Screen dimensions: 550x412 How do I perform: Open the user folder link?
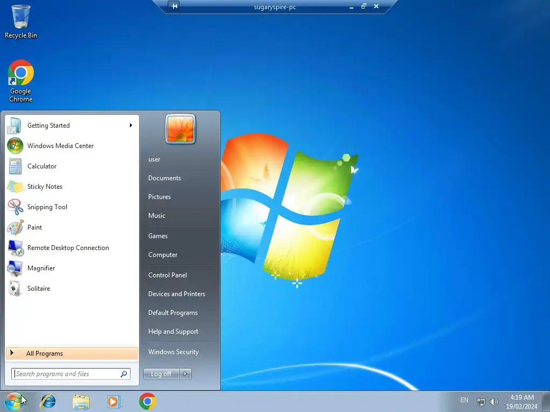pyautogui.click(x=154, y=159)
